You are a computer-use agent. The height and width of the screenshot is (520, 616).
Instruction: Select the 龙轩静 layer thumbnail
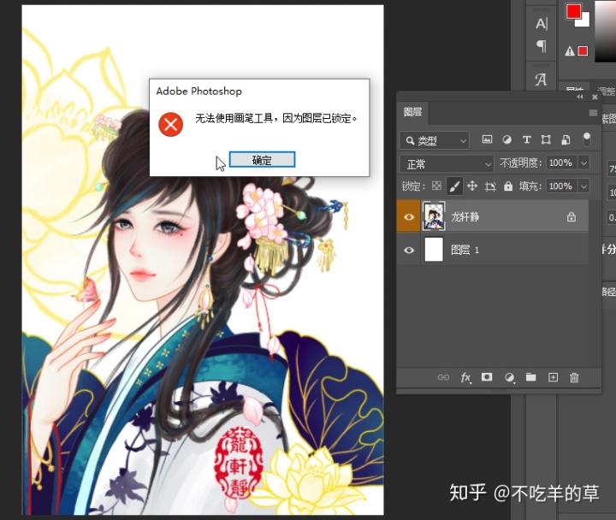tap(434, 216)
